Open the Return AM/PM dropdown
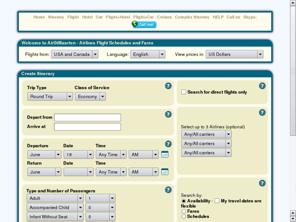Screen dimensions: 296x222 tap(144, 172)
